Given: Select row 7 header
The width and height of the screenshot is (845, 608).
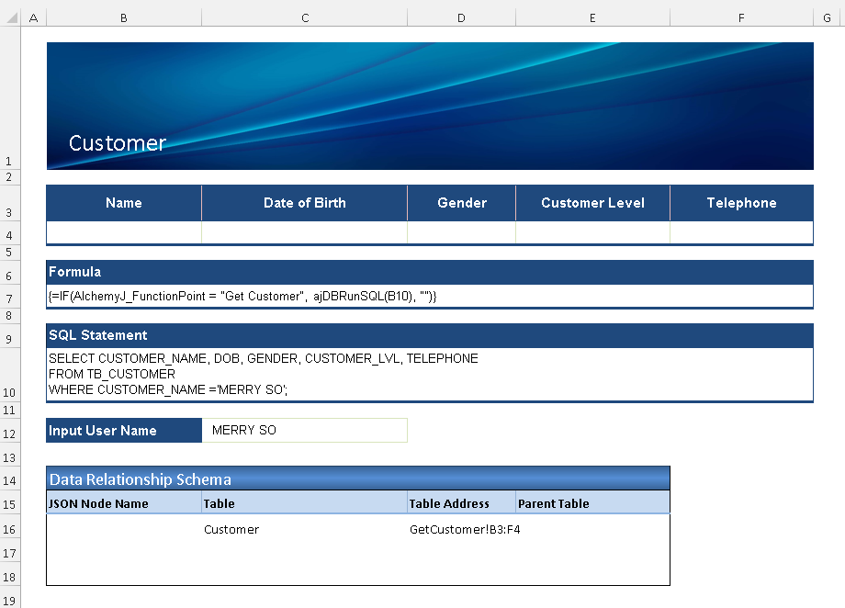Looking at the screenshot, I should (x=10, y=299).
